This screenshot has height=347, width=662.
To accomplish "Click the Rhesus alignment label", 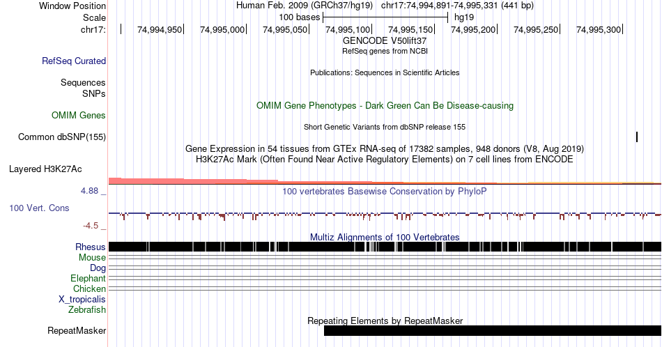I will [91, 247].
